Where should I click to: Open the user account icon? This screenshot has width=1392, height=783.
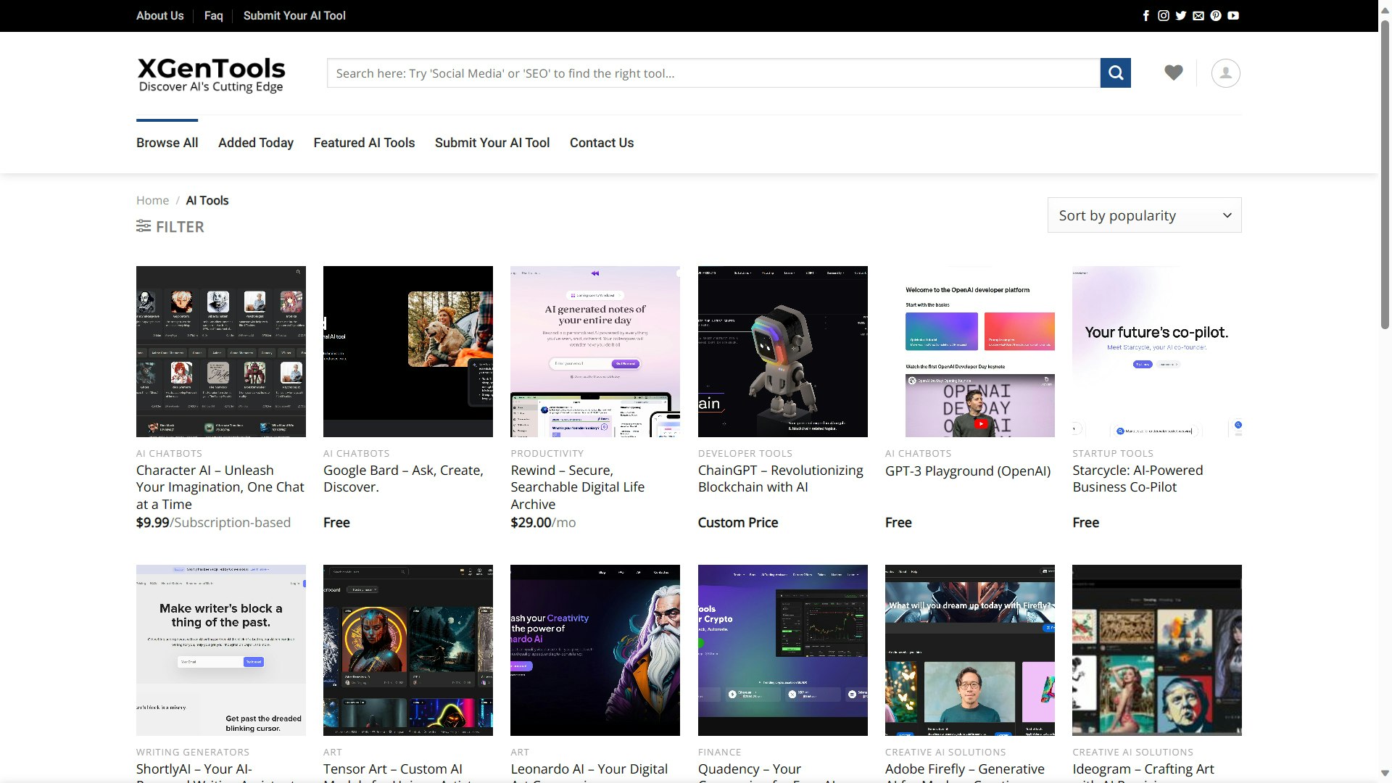(1225, 73)
